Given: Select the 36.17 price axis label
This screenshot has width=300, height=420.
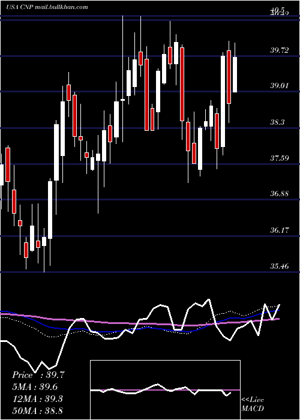Looking at the screenshot, I should click(280, 230).
